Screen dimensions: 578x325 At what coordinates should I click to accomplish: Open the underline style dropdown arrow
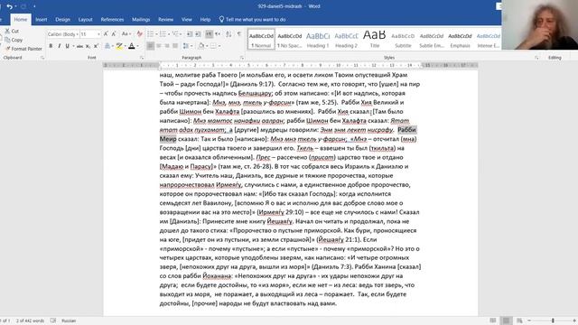click(73, 46)
